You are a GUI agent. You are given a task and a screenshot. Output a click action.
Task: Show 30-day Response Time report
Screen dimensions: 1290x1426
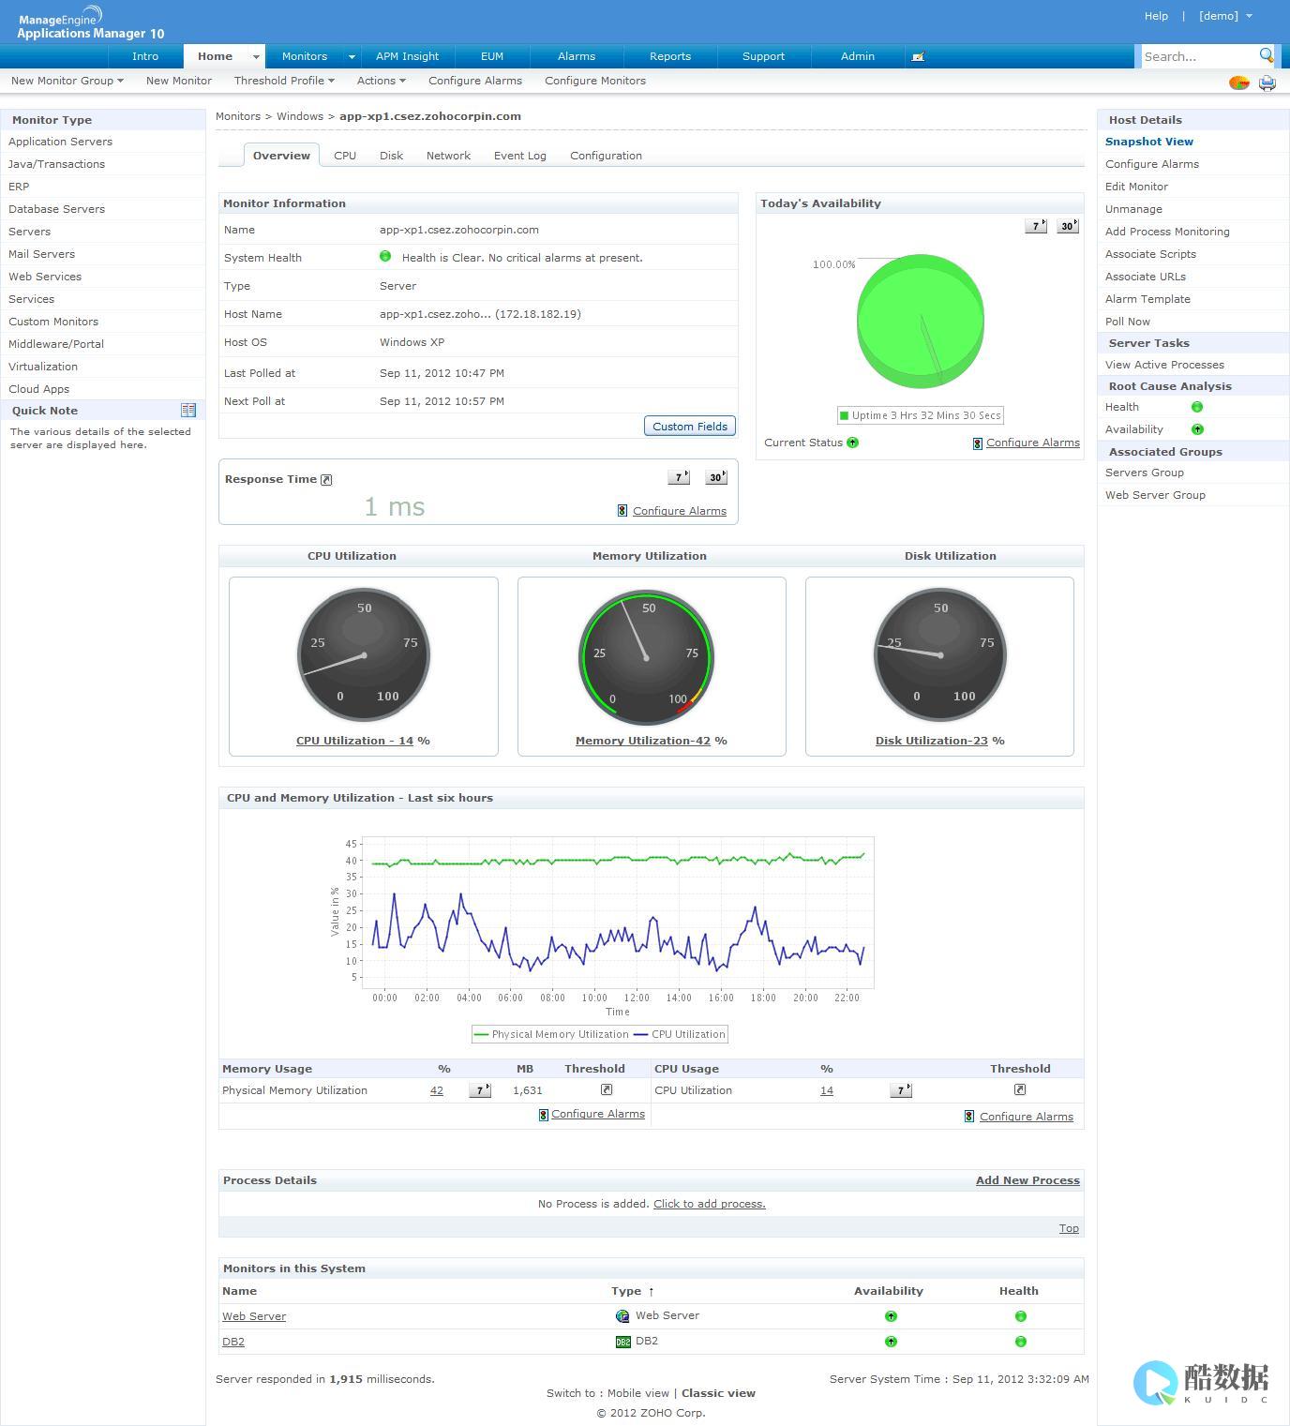pyautogui.click(x=716, y=477)
